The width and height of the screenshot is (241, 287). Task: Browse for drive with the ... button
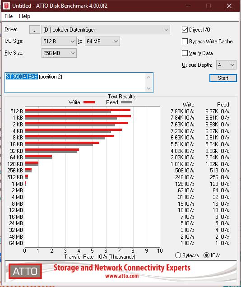coord(35,30)
